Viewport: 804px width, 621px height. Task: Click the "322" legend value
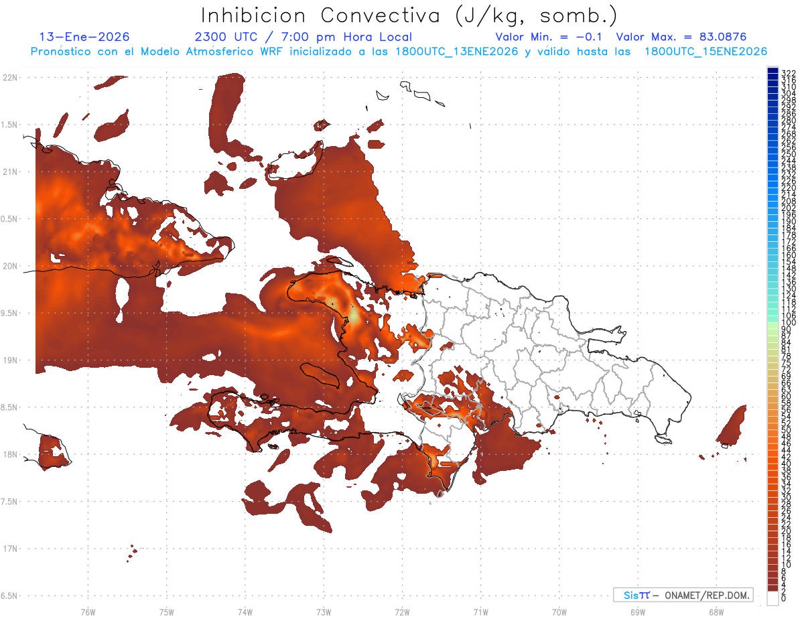pos(789,73)
